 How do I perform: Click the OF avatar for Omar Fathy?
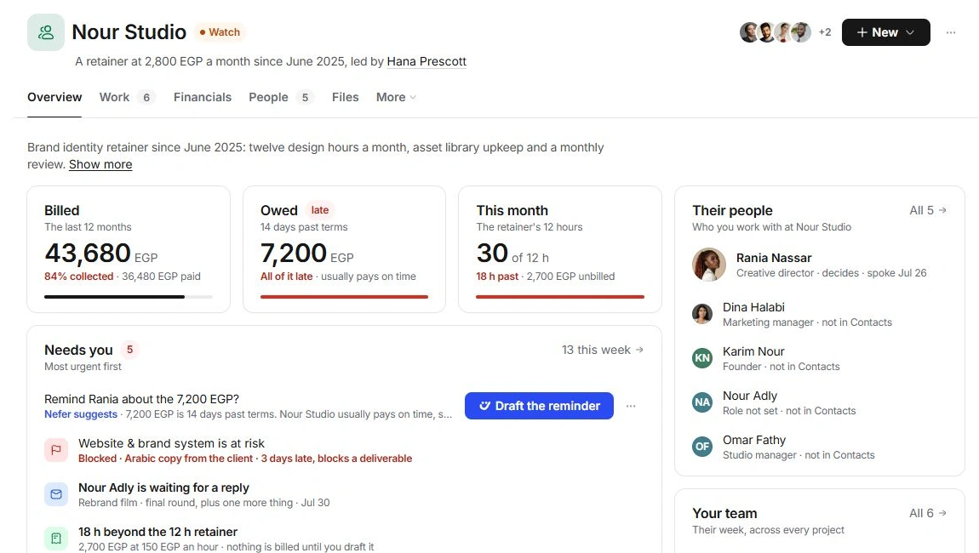[701, 447]
